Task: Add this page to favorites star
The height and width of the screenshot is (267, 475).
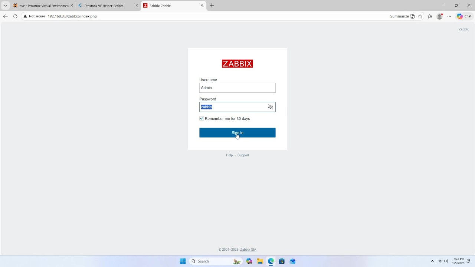Action: click(x=420, y=16)
